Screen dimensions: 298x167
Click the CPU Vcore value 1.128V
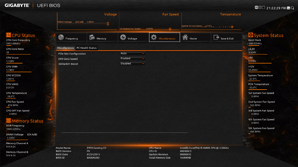click(10, 61)
